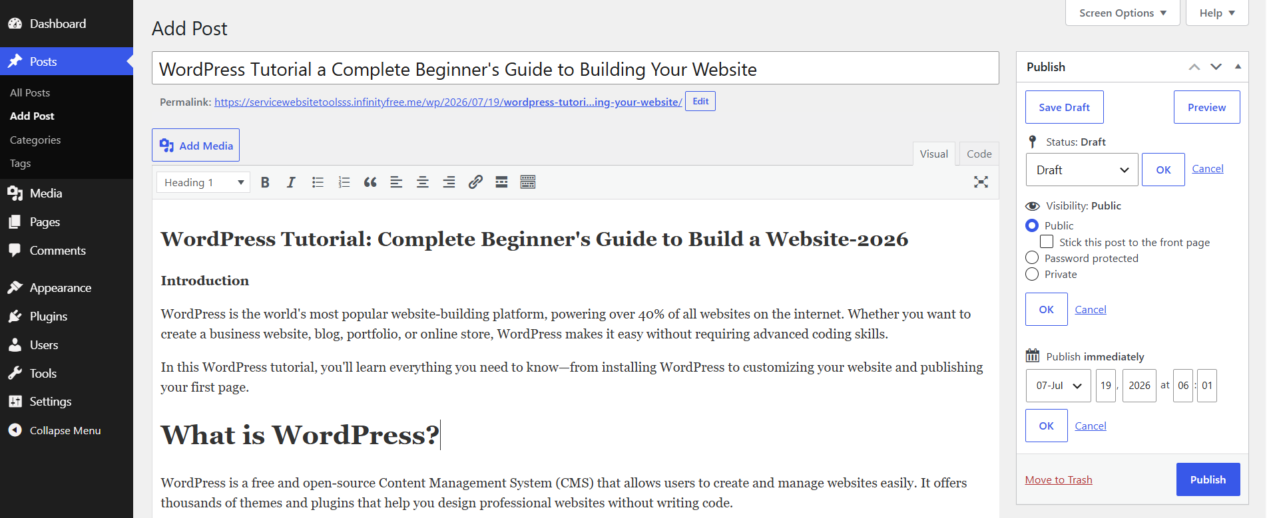Screen dimensions: 1267x518
Task: Click the Media icon in sidebar
Action: coord(15,194)
